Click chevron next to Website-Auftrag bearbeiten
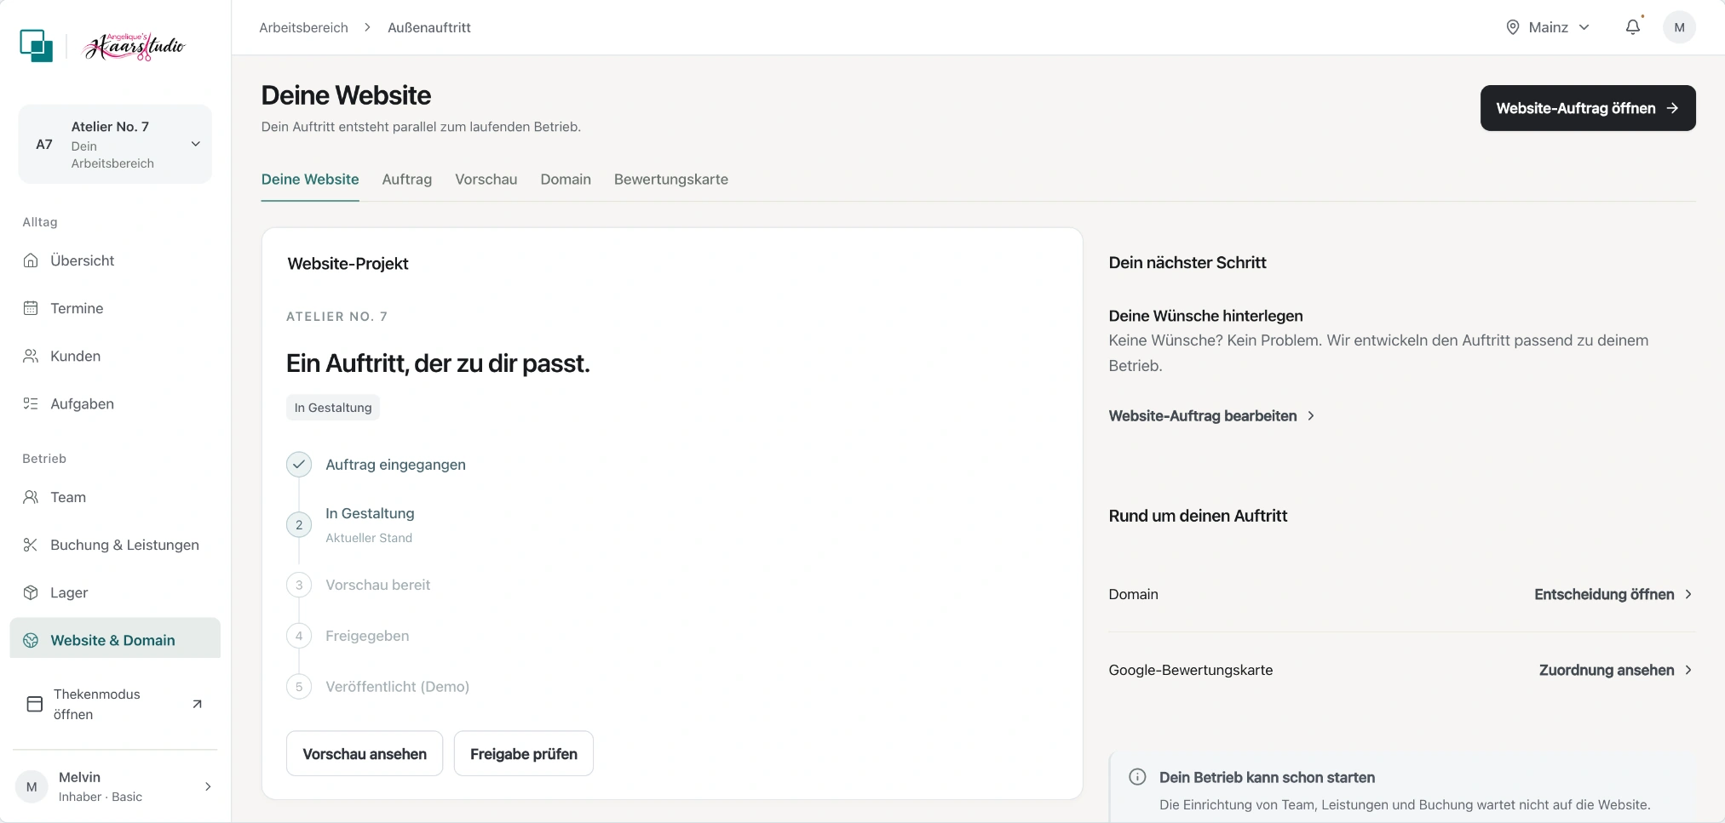The height and width of the screenshot is (823, 1725). 1311,416
